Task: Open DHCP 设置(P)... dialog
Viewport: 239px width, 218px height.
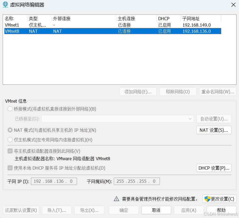Action: (x=214, y=168)
